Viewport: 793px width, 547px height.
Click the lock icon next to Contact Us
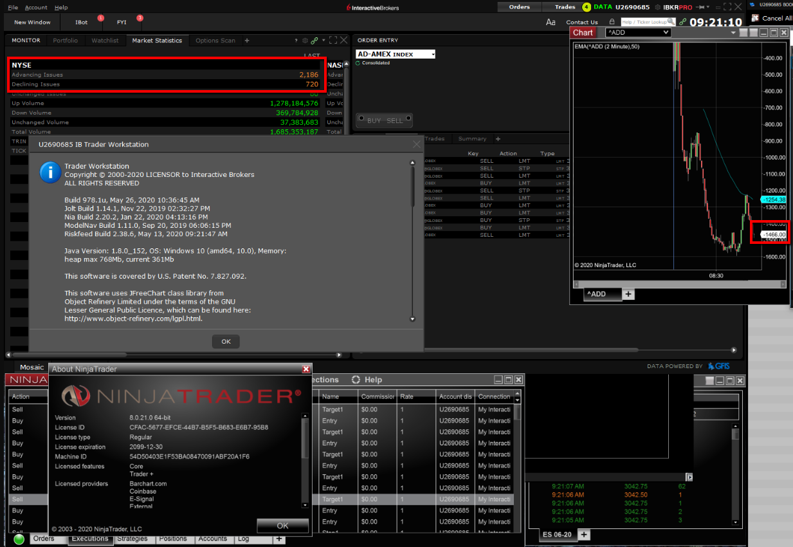coord(612,22)
